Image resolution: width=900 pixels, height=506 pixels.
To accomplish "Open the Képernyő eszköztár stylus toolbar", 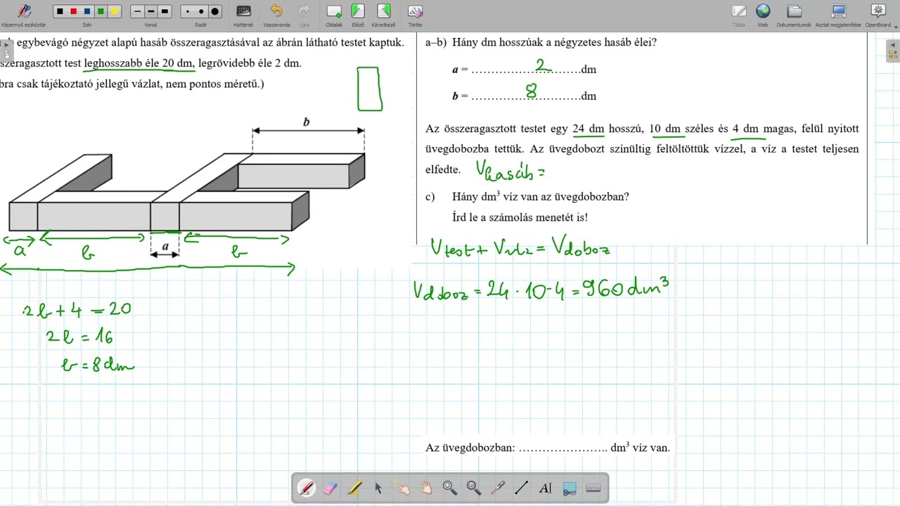I will click(24, 12).
